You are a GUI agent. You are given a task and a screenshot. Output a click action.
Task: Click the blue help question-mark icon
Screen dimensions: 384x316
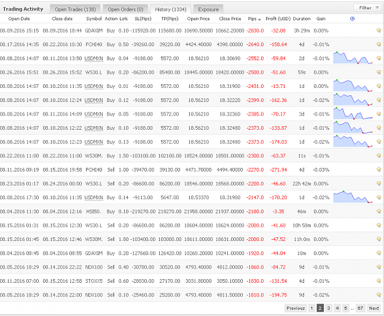coord(352,18)
